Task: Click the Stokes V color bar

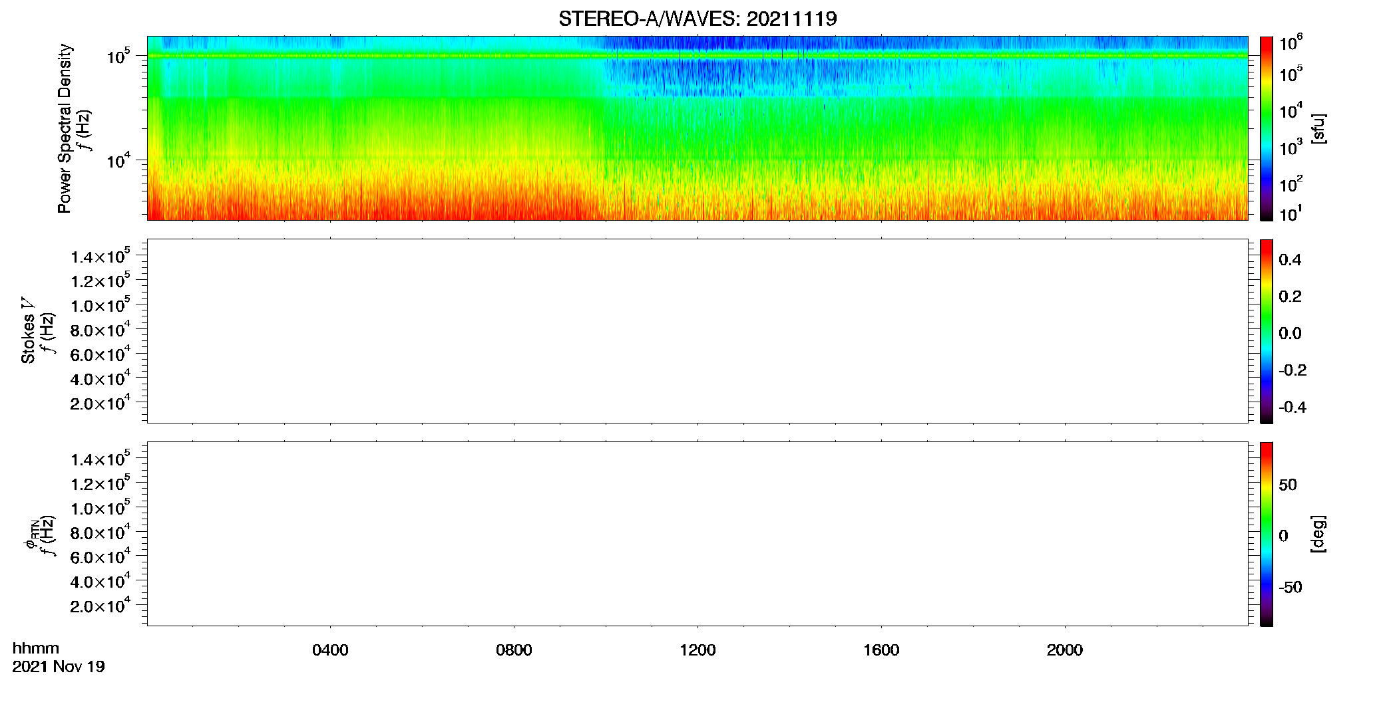Action: click(x=1267, y=331)
